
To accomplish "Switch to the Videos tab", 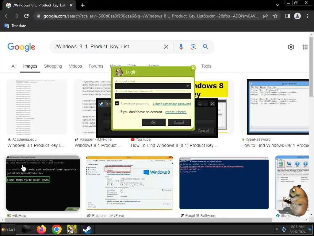I will coord(75,66).
